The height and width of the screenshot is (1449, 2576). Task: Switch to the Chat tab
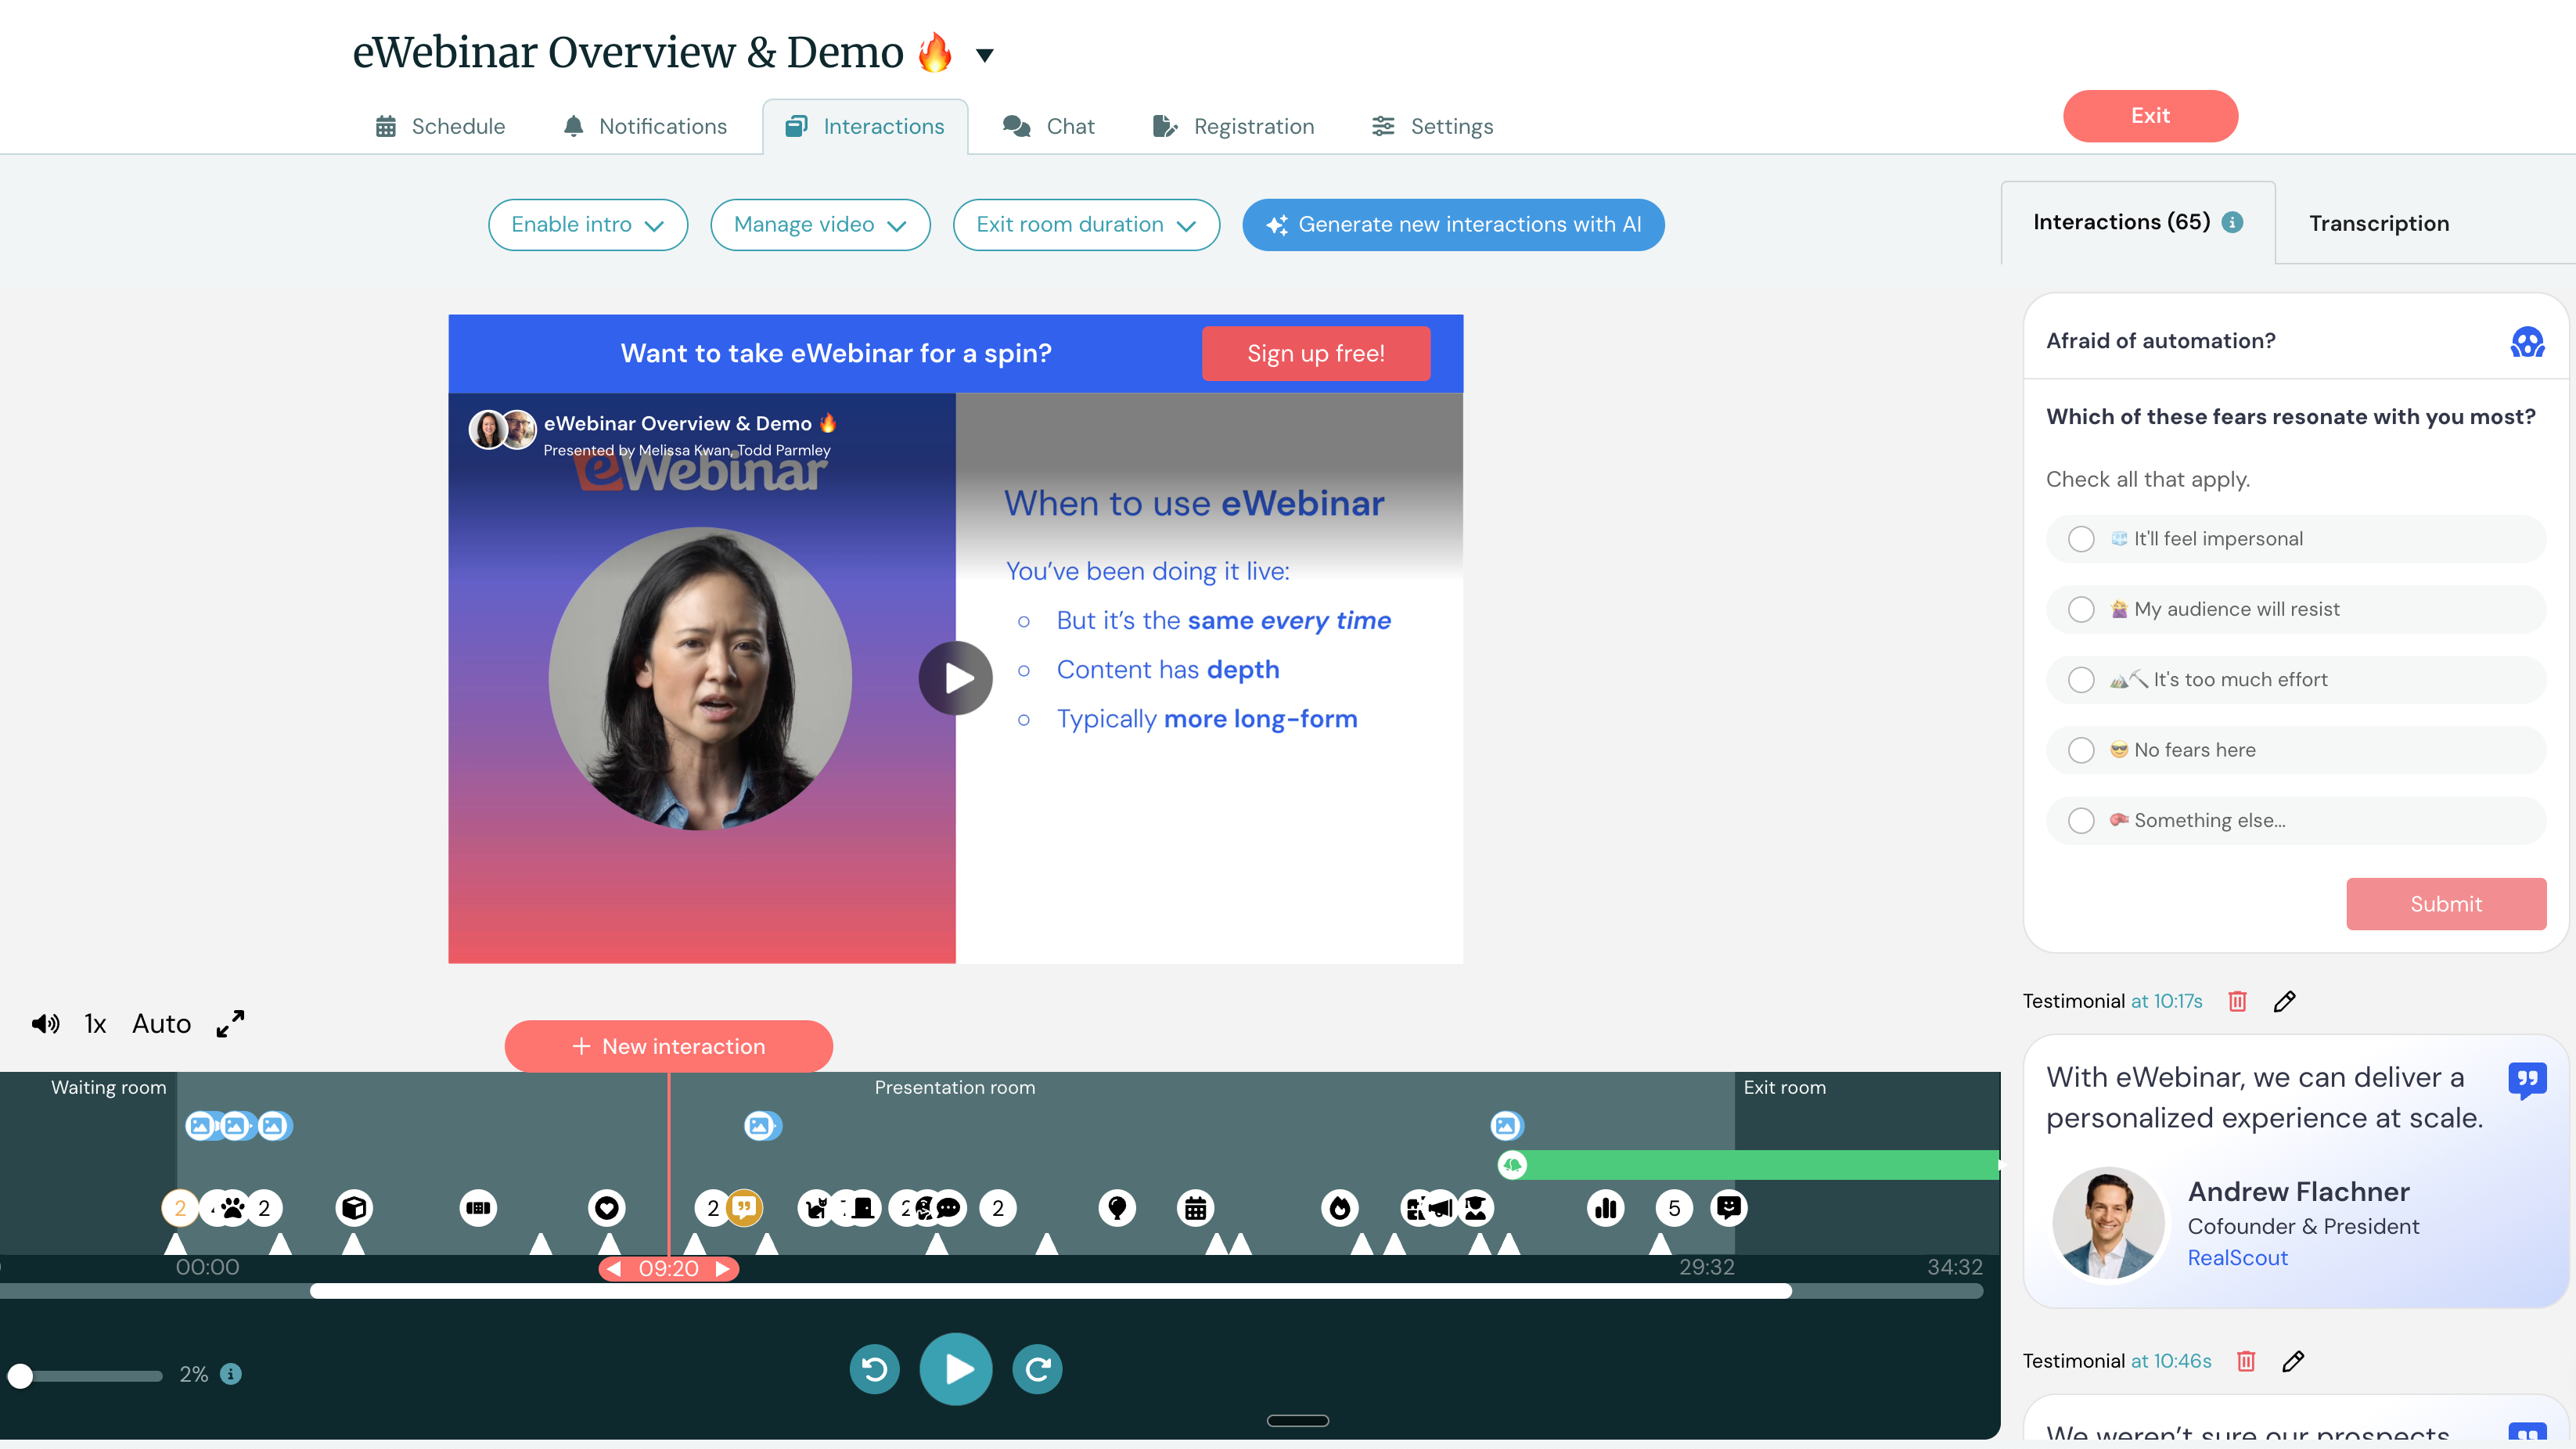1049,127
